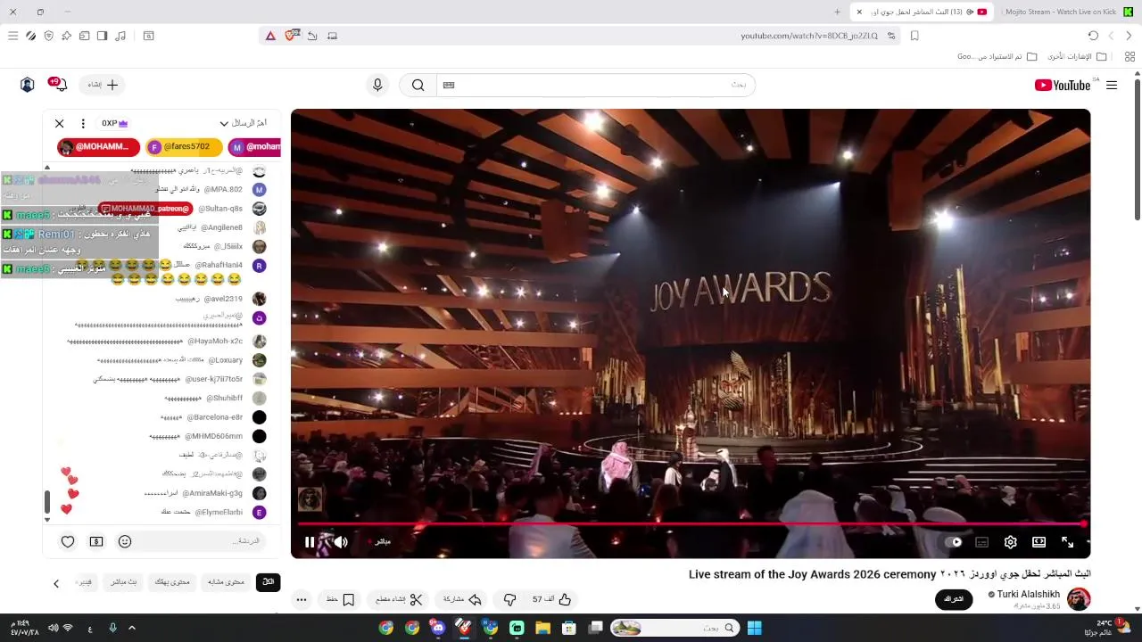Open a new browser tab

click(x=837, y=12)
